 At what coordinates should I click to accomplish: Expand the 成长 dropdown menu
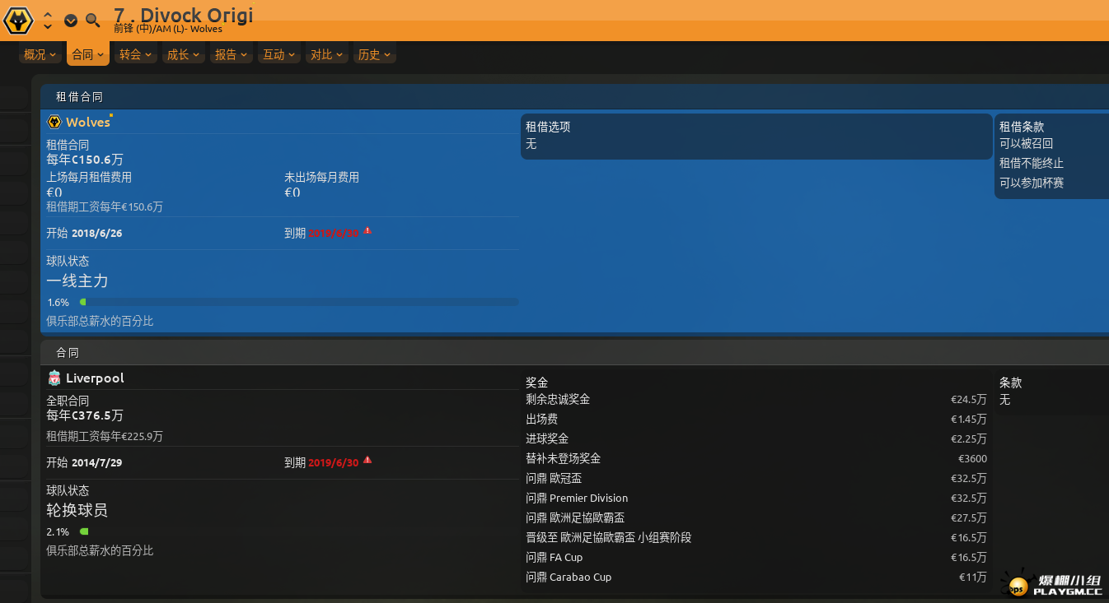[183, 55]
